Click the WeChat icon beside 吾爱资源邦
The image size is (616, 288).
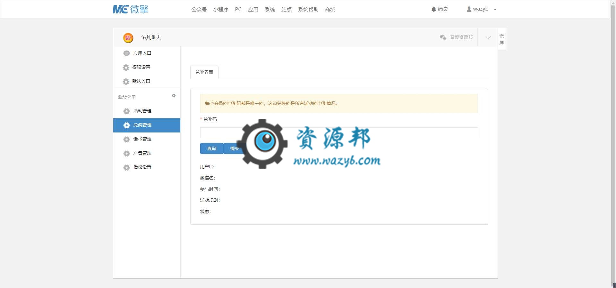pyautogui.click(x=443, y=37)
